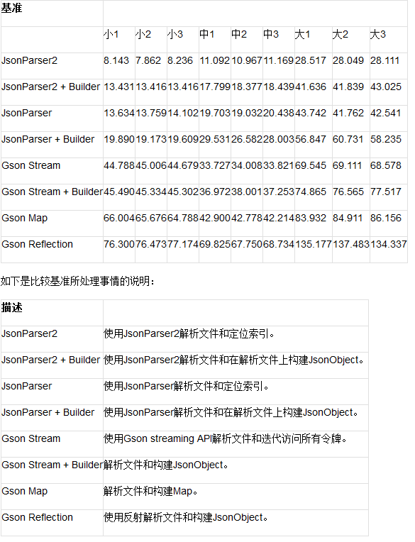Select the value 134.337
Screen dimensions: 415x542
pyautogui.click(x=389, y=244)
